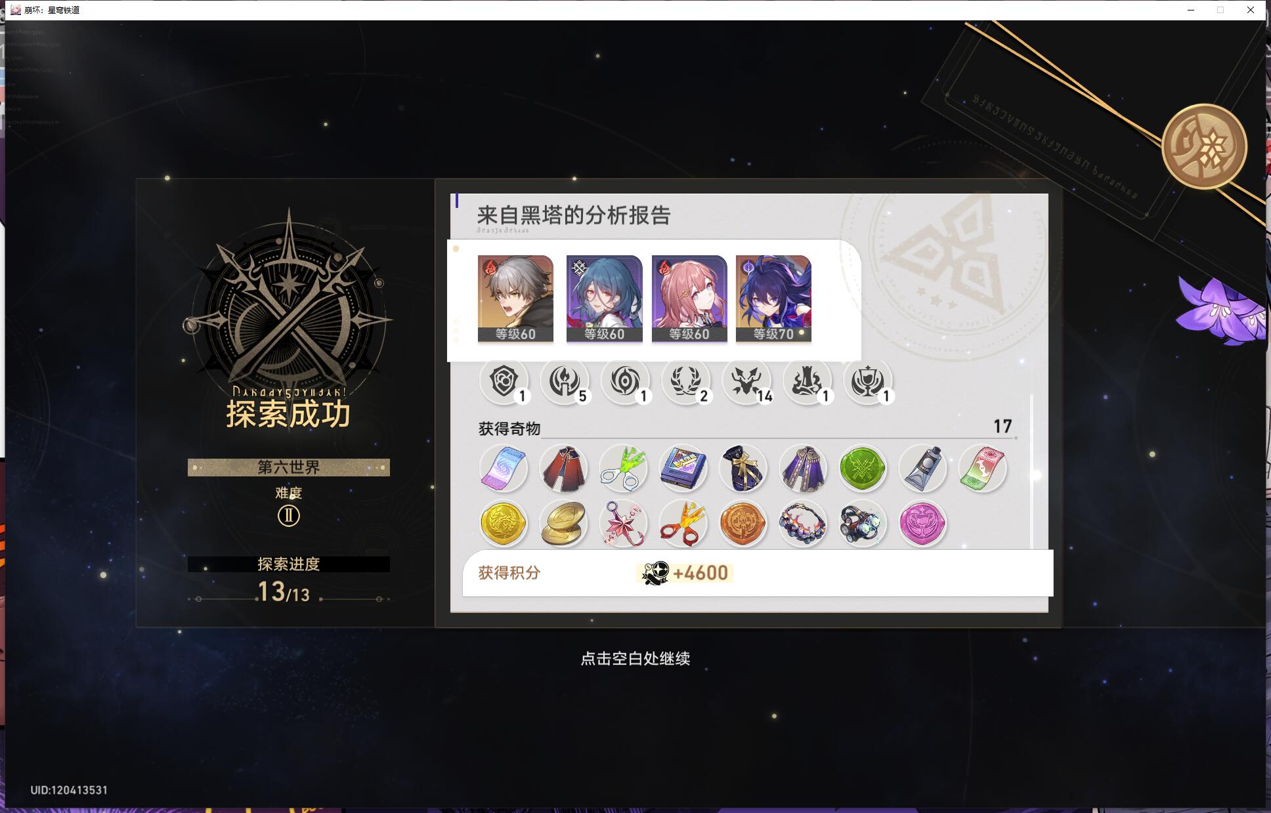Click the pink-haired level 60 character portrait
Image resolution: width=1271 pixels, height=813 pixels.
pyautogui.click(x=689, y=299)
